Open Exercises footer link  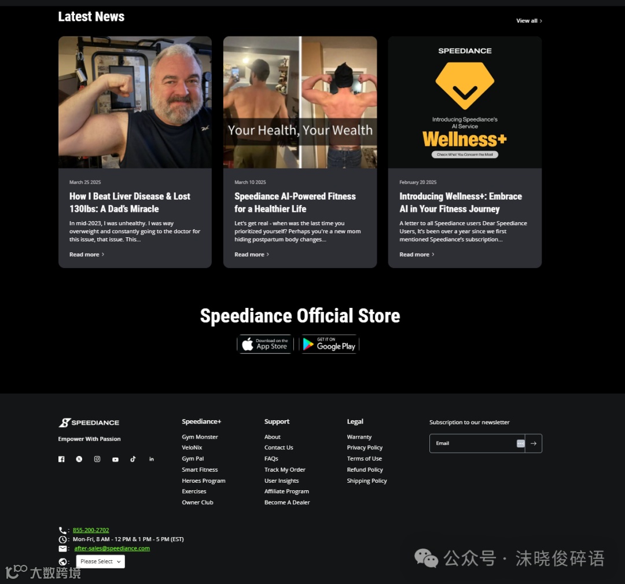pos(194,491)
